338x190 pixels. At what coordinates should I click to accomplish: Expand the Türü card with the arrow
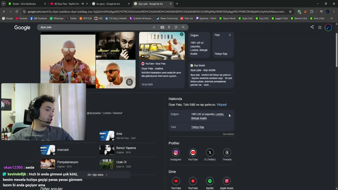(230, 35)
